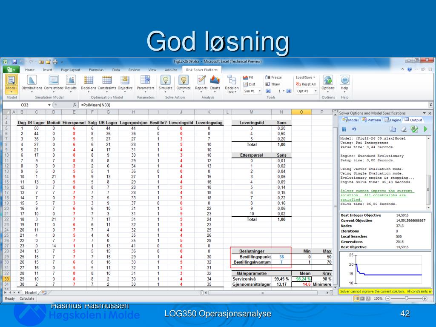Switch to the Page Layout ribbon tab
This screenshot has width=436, height=327.
pyautogui.click(x=70, y=70)
